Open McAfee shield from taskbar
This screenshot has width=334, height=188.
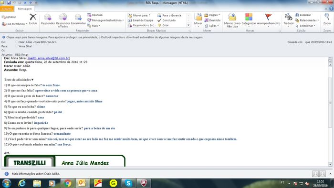pos(144,183)
